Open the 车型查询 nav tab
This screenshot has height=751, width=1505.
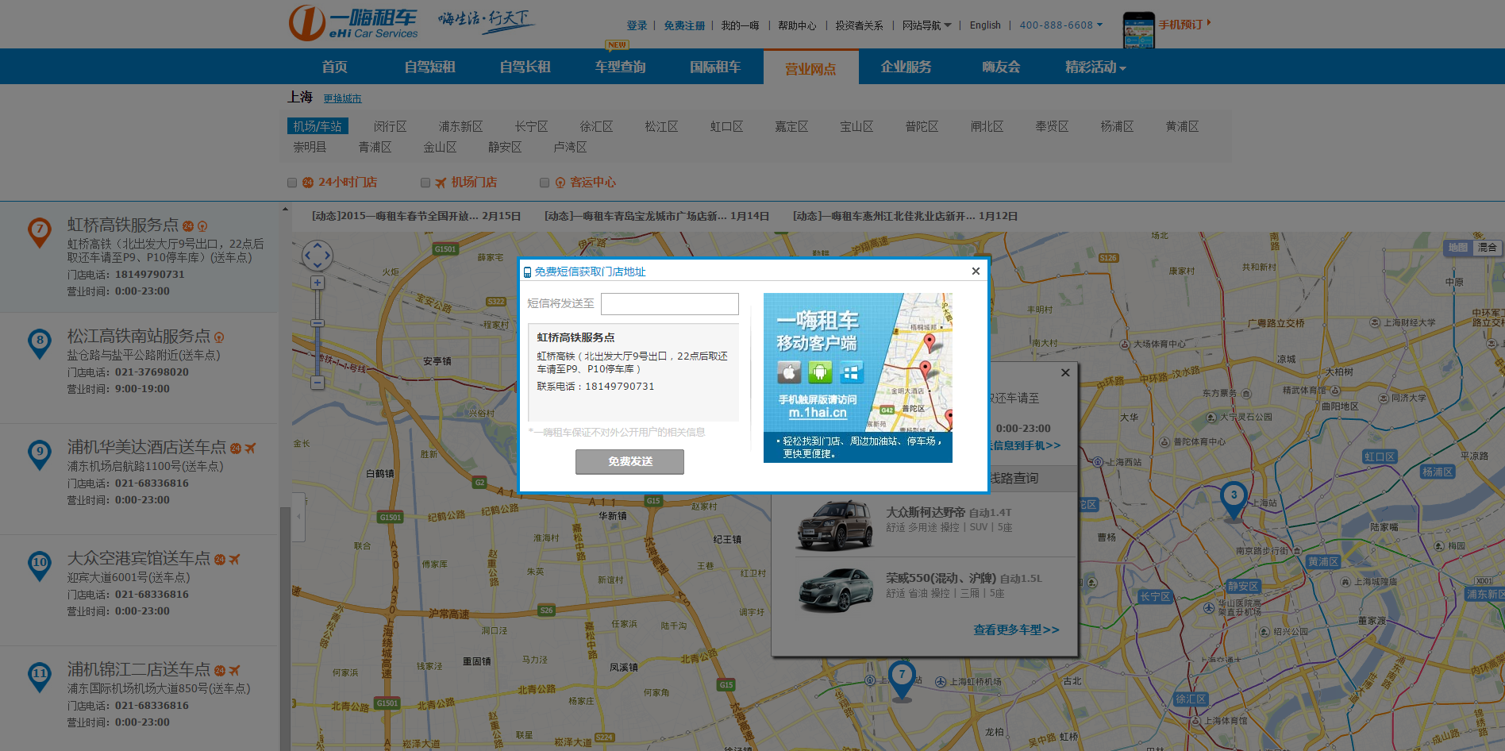[621, 67]
